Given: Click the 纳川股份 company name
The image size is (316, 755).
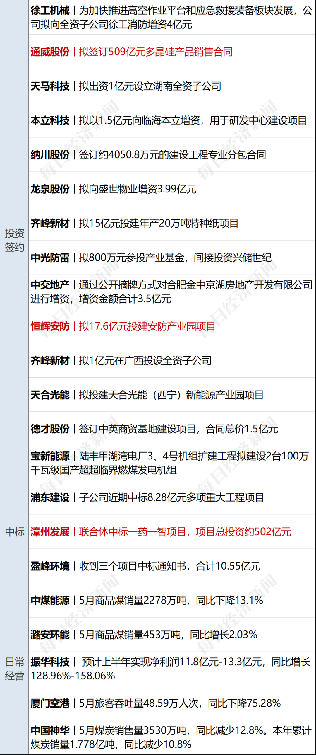Looking at the screenshot, I should click(x=50, y=155).
